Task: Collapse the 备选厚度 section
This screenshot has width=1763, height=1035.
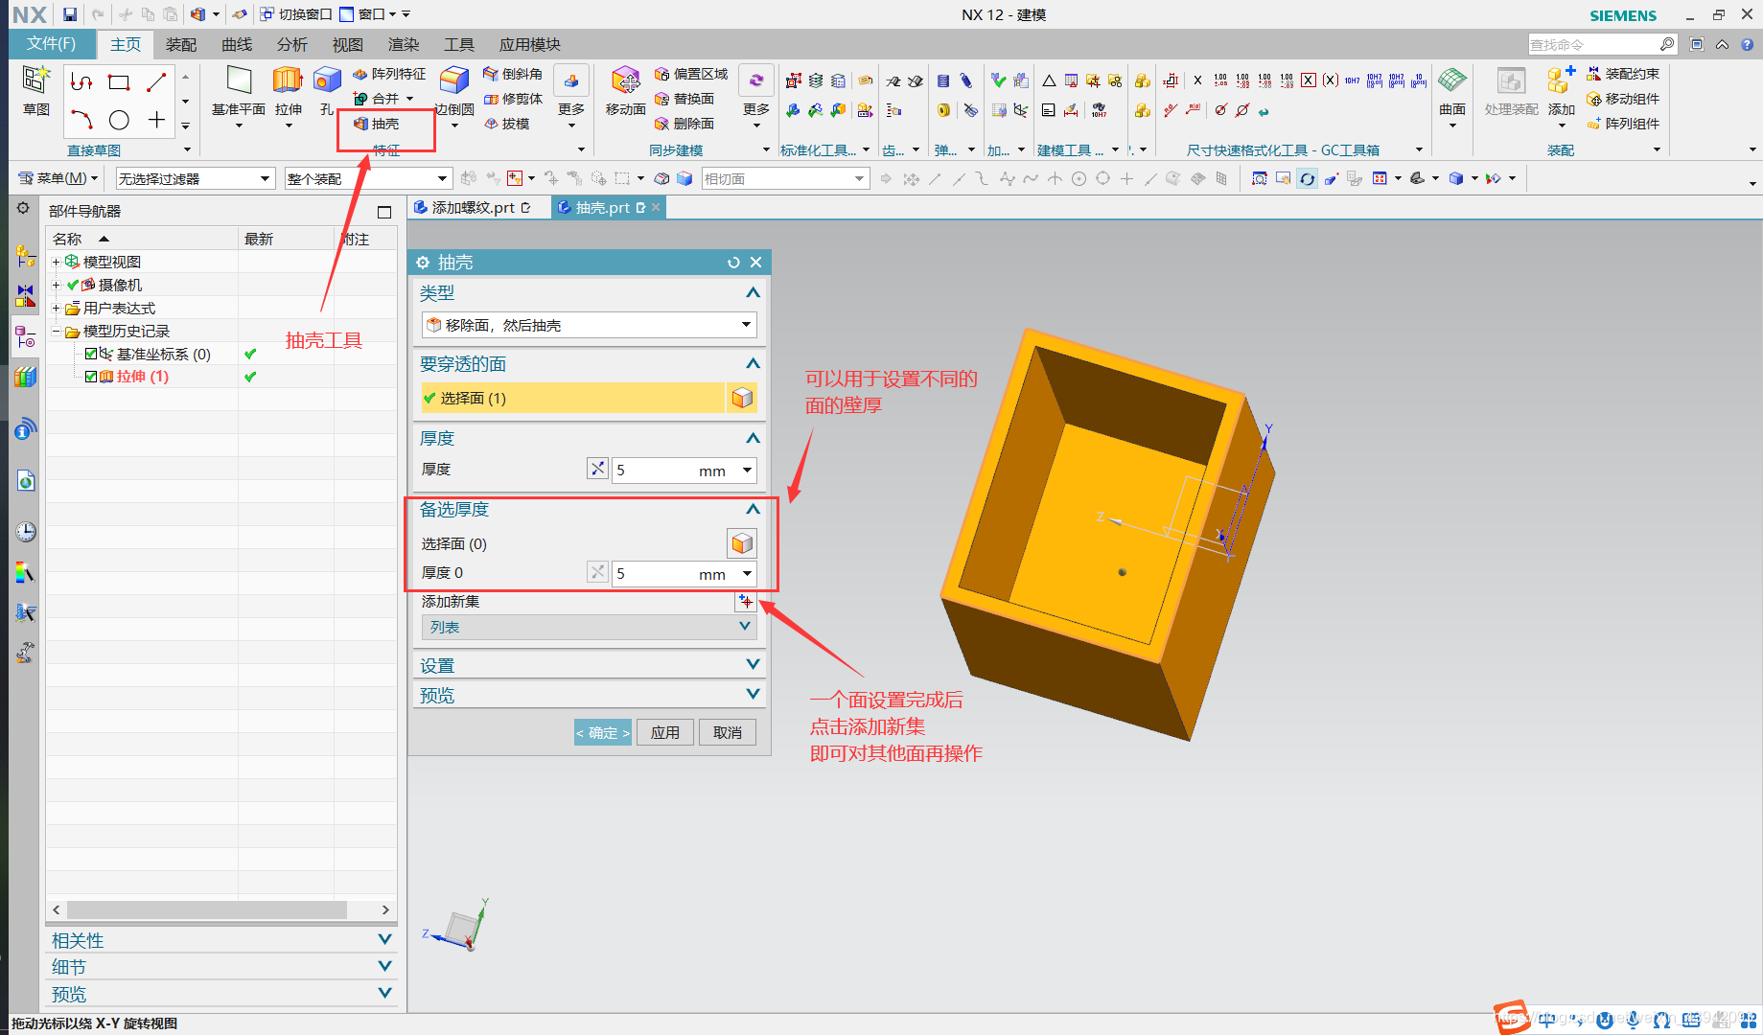Action: (x=753, y=509)
